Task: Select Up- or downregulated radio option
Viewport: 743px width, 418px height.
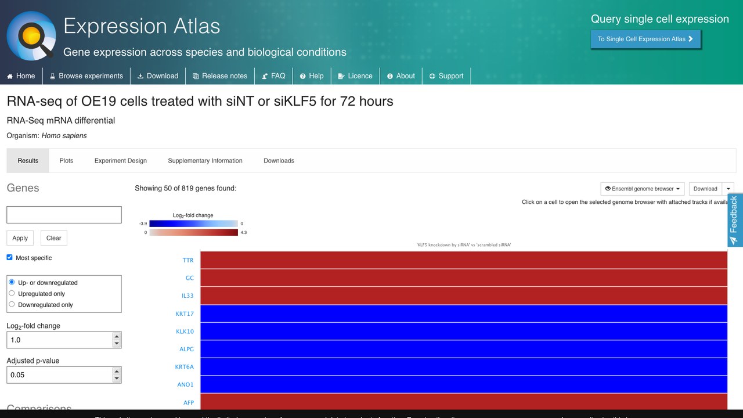Action: pyautogui.click(x=12, y=282)
